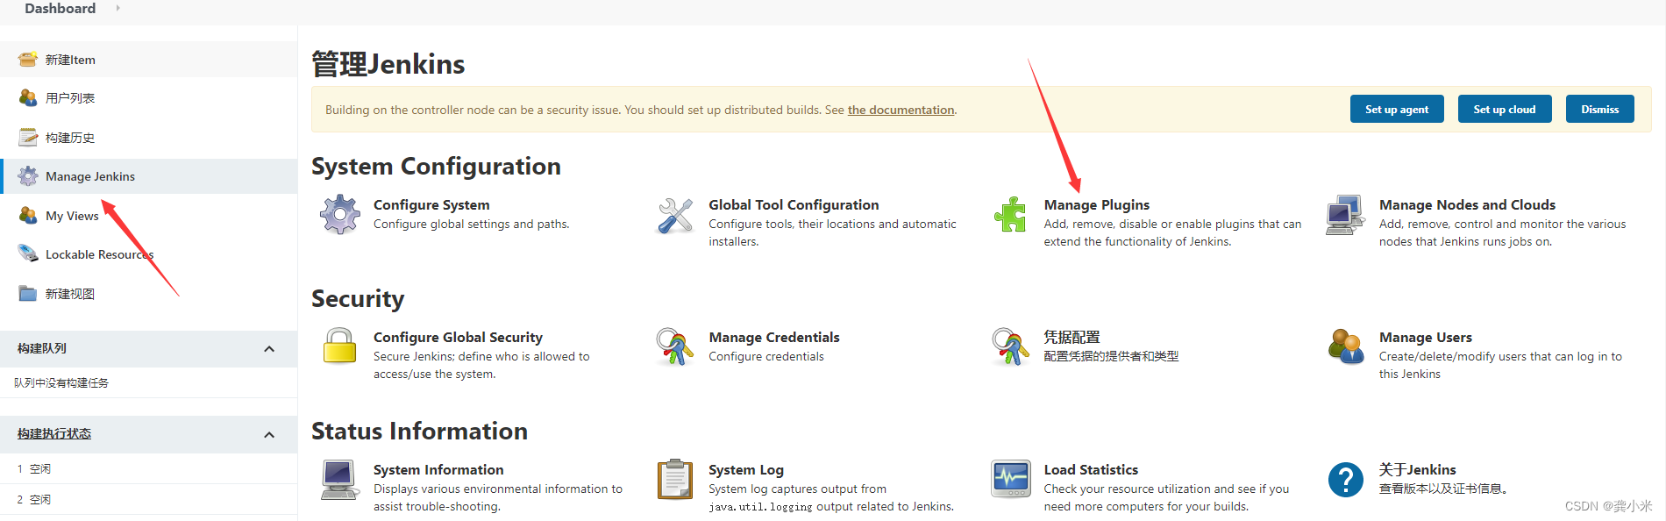Click the 队列中没有构建任务 text
The height and width of the screenshot is (521, 1666).
[61, 383]
